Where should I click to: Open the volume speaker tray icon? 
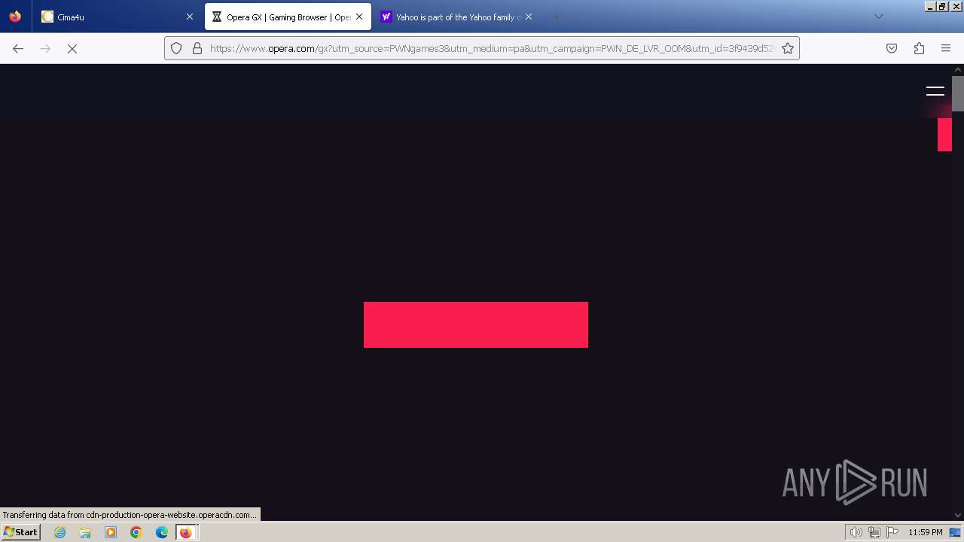[856, 532]
